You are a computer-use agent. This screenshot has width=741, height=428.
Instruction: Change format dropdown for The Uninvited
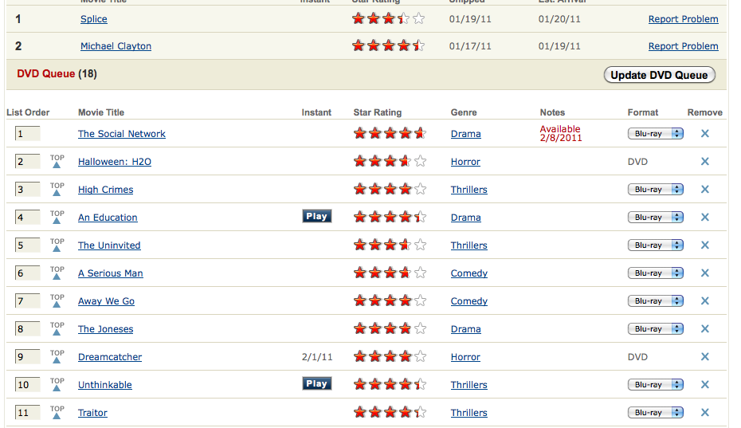click(x=656, y=245)
